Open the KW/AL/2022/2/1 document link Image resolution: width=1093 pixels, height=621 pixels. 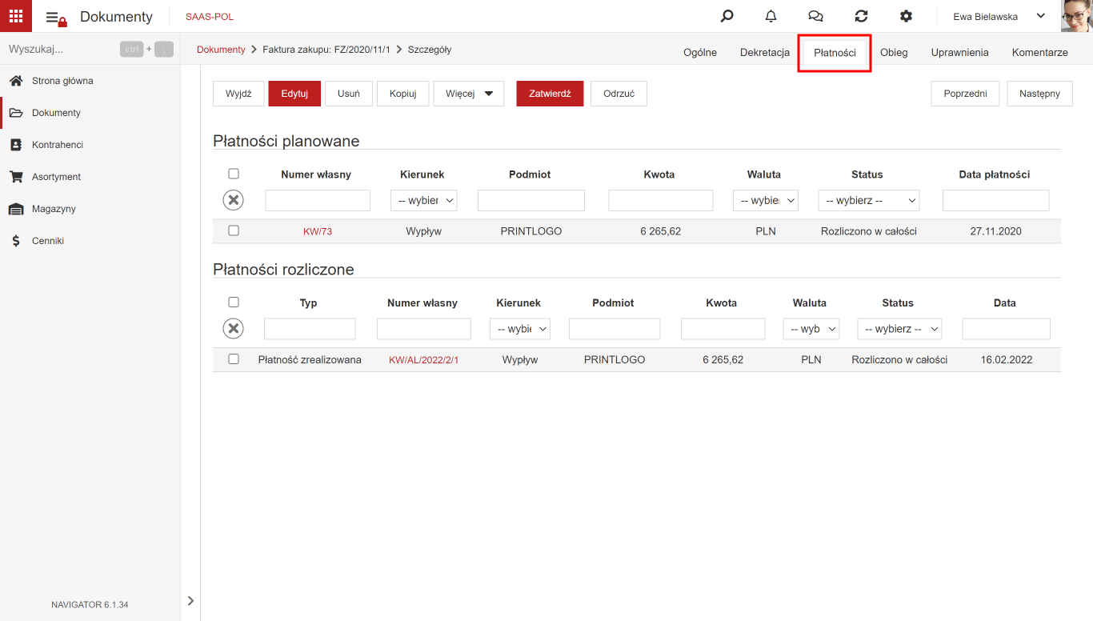[423, 360]
